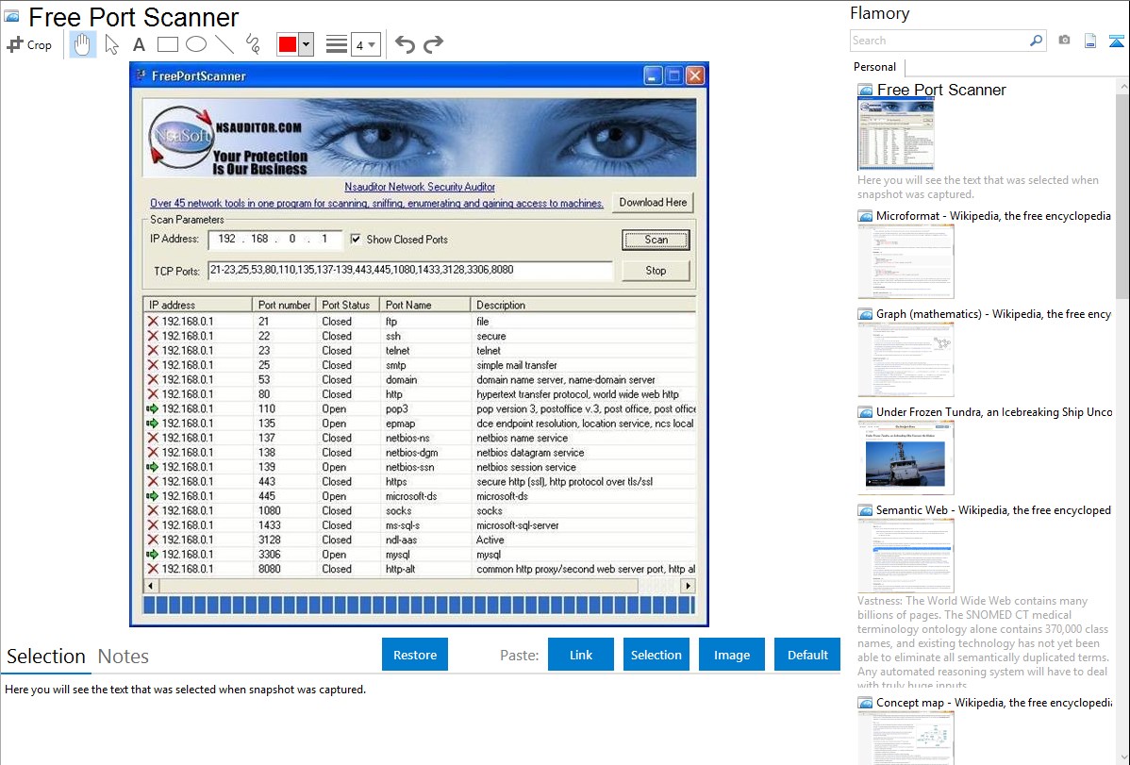This screenshot has height=765, width=1130.
Task: Redo the last edit
Action: click(x=433, y=44)
